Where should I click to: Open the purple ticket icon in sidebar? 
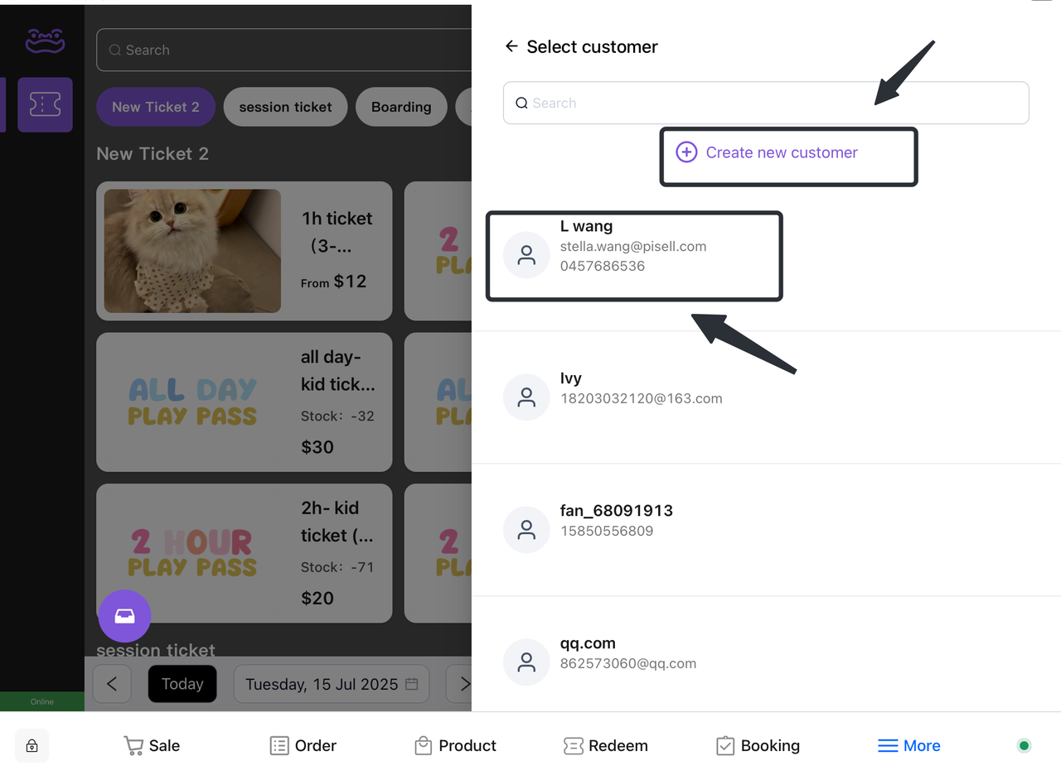coord(45,104)
